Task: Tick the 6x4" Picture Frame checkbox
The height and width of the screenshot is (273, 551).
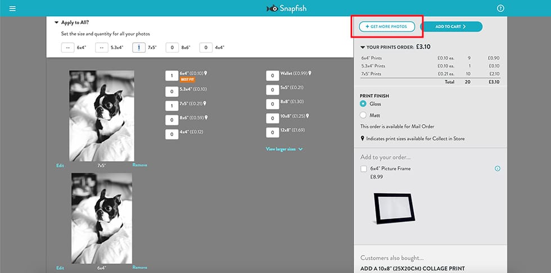Action: (364, 169)
